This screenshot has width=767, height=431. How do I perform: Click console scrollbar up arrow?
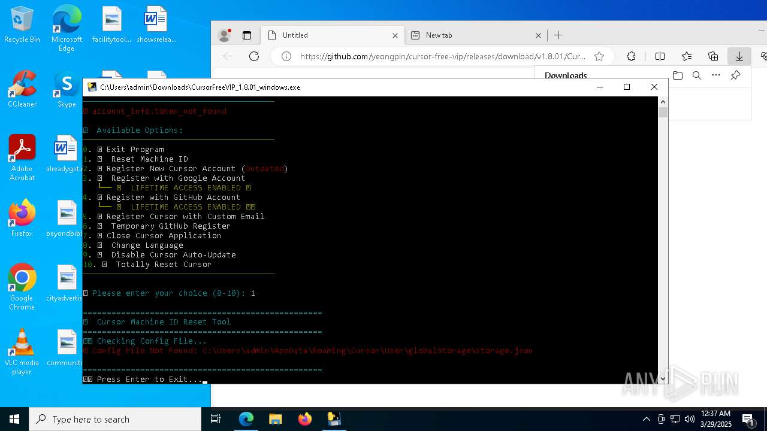point(663,101)
